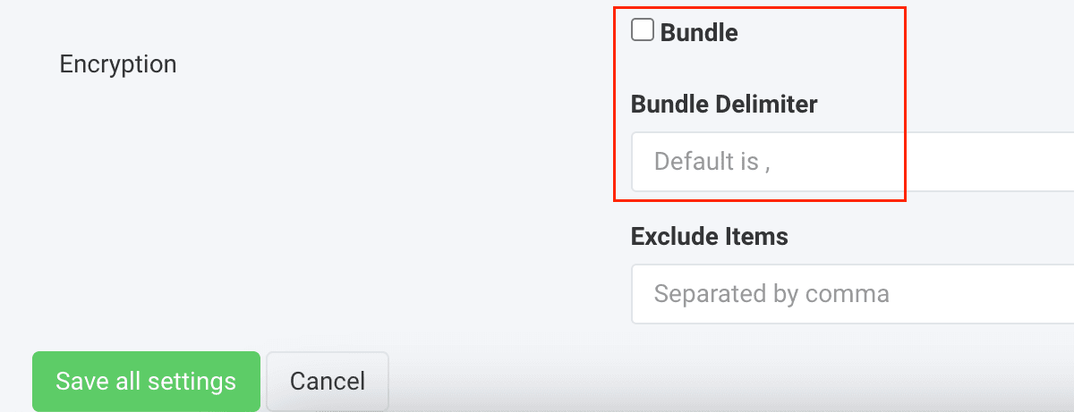Discard changes using Cancel
Screen dimensions: 1074x412
click(328, 382)
